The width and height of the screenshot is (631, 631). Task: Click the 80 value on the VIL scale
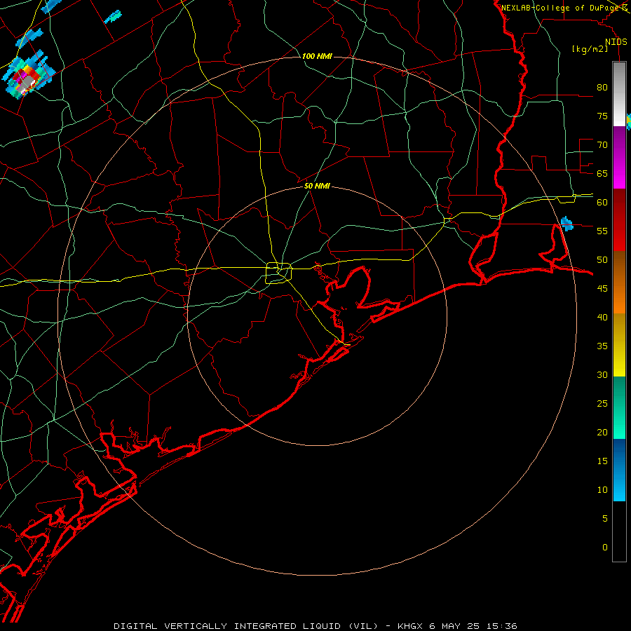[x=602, y=88]
